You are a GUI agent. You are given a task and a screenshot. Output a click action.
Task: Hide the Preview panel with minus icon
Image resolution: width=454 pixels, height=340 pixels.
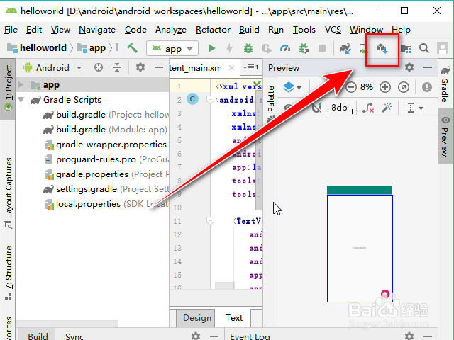pos(428,68)
